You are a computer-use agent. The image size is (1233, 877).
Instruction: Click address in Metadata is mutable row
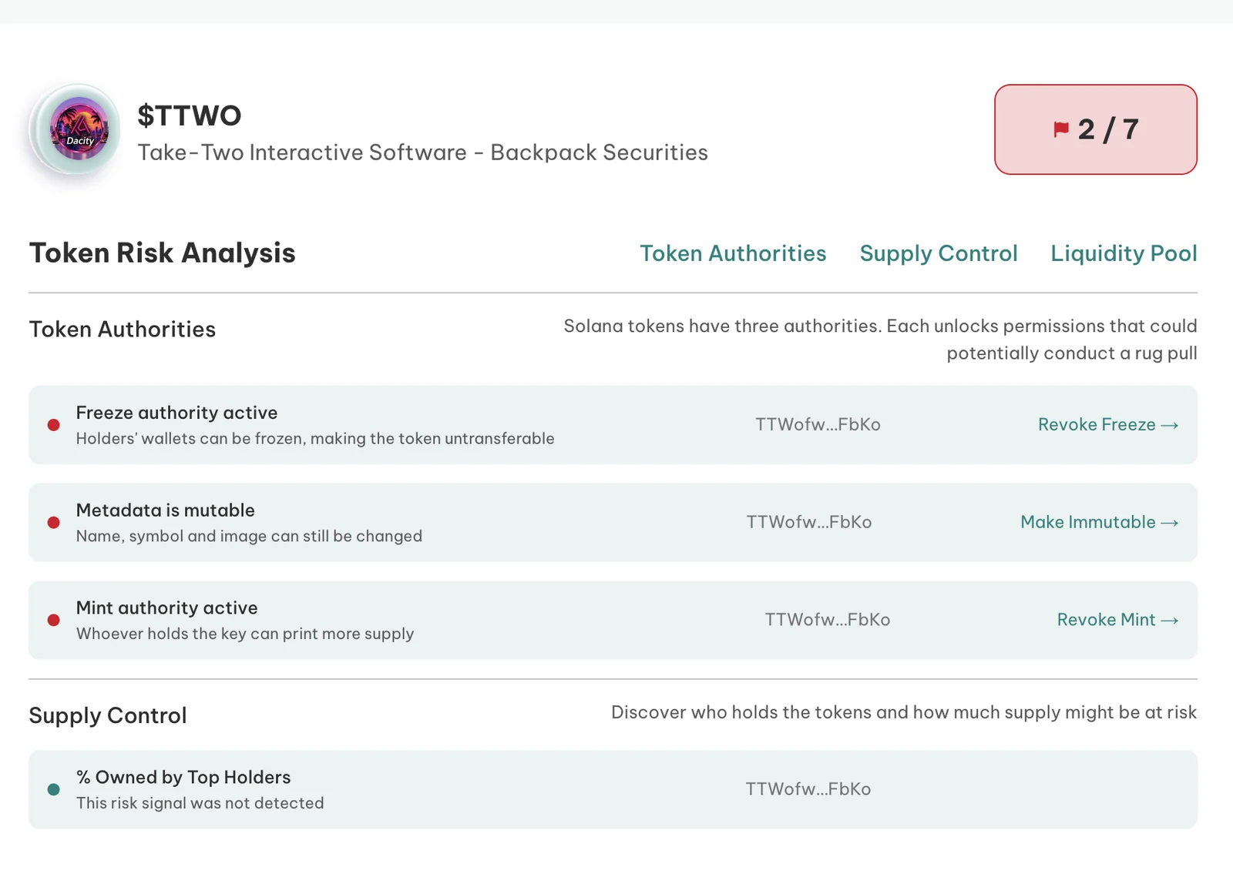809,522
